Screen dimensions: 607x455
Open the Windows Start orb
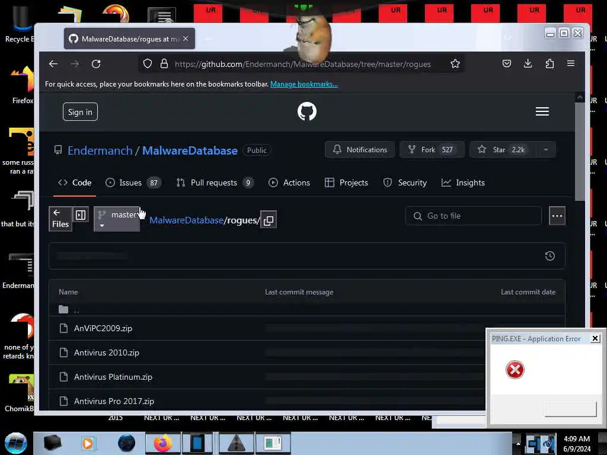[x=16, y=443]
